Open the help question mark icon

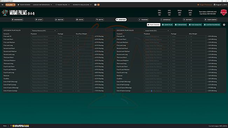pyautogui.click(x=224, y=25)
